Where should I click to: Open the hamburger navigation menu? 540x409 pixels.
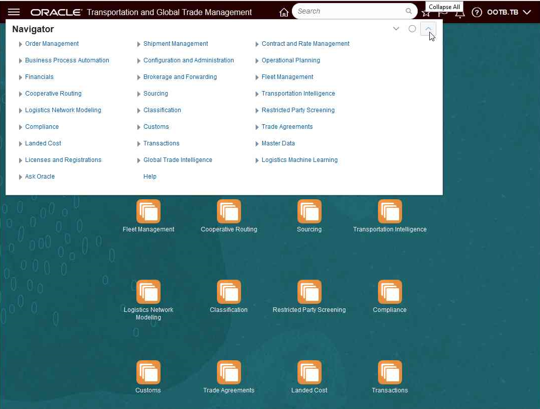(14, 12)
